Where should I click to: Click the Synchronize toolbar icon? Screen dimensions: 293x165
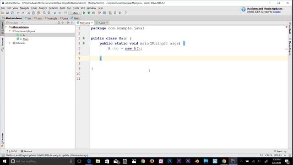click(x=12, y=13)
